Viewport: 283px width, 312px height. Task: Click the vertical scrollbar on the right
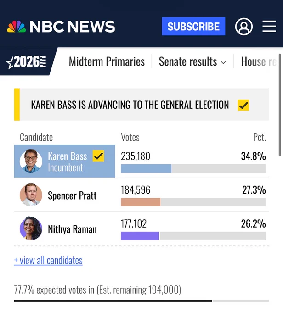tap(280, 105)
